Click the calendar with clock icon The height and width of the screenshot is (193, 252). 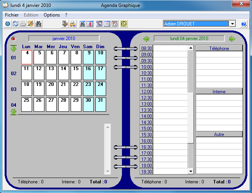click(115, 24)
